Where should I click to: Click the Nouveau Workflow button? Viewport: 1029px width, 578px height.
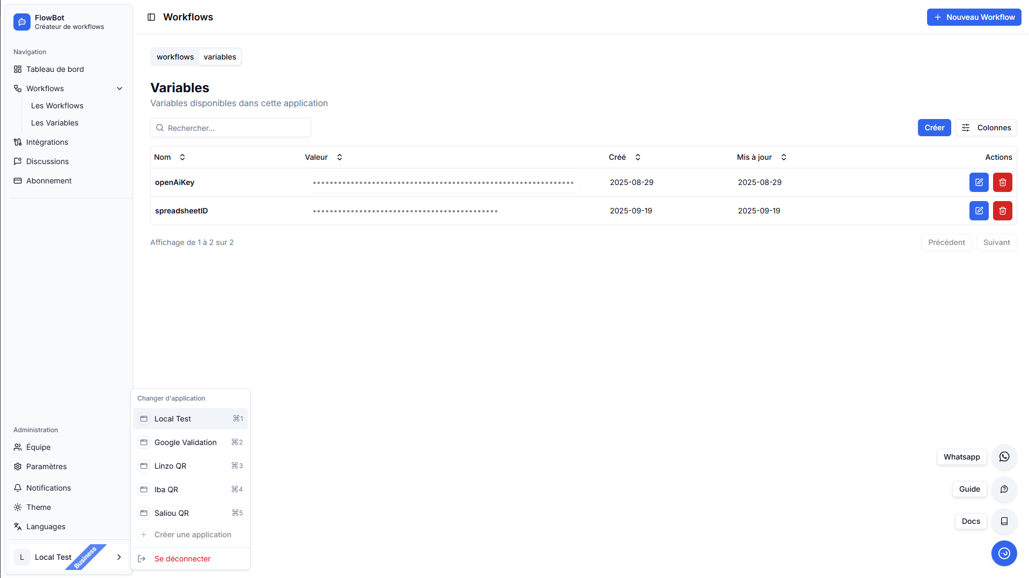pos(974,17)
